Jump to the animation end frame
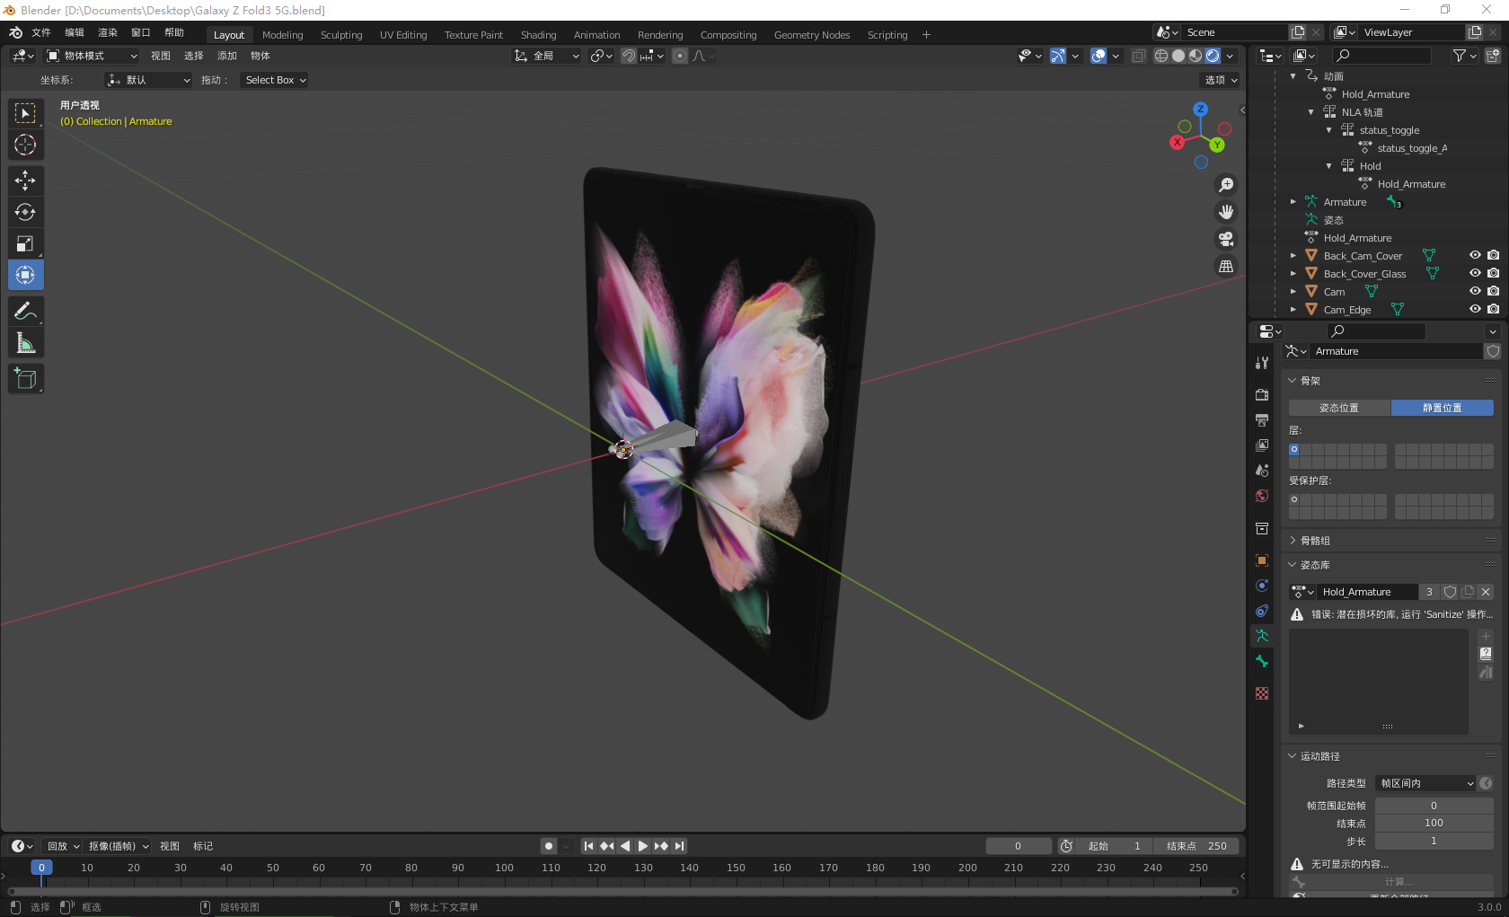This screenshot has width=1509, height=917. 680,846
